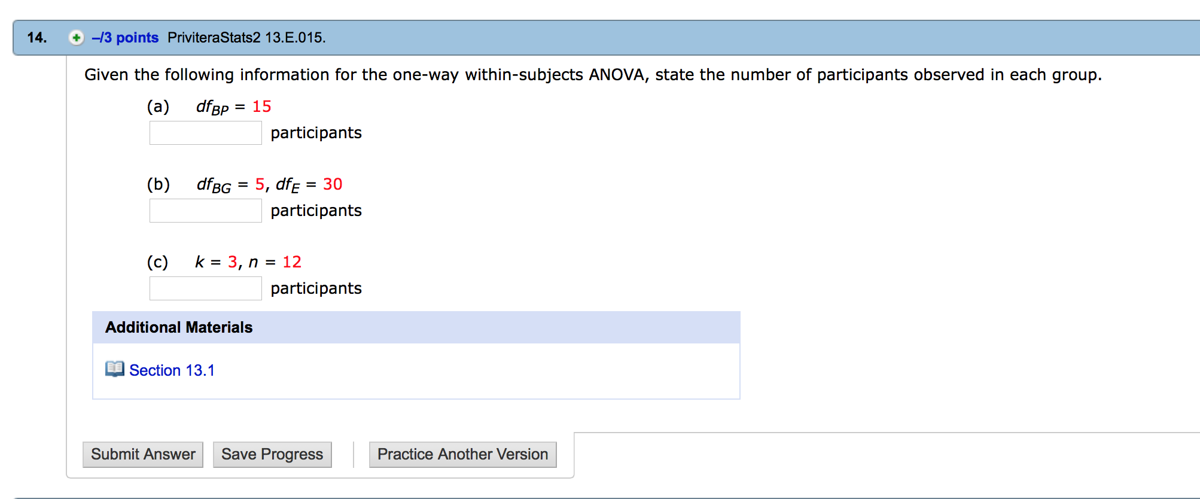Click Practice Another Version

pos(462,454)
